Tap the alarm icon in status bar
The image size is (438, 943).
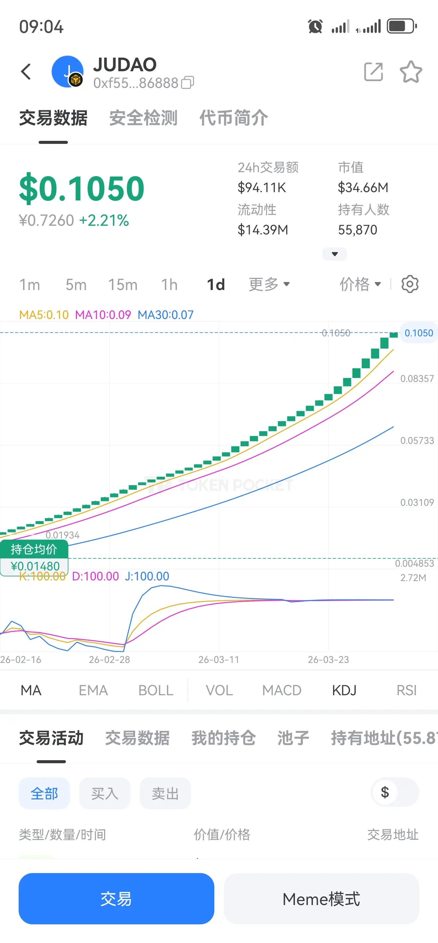315,26
